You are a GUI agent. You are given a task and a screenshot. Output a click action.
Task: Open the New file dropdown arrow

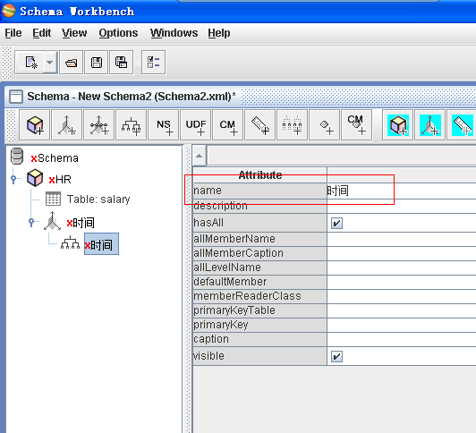point(50,63)
